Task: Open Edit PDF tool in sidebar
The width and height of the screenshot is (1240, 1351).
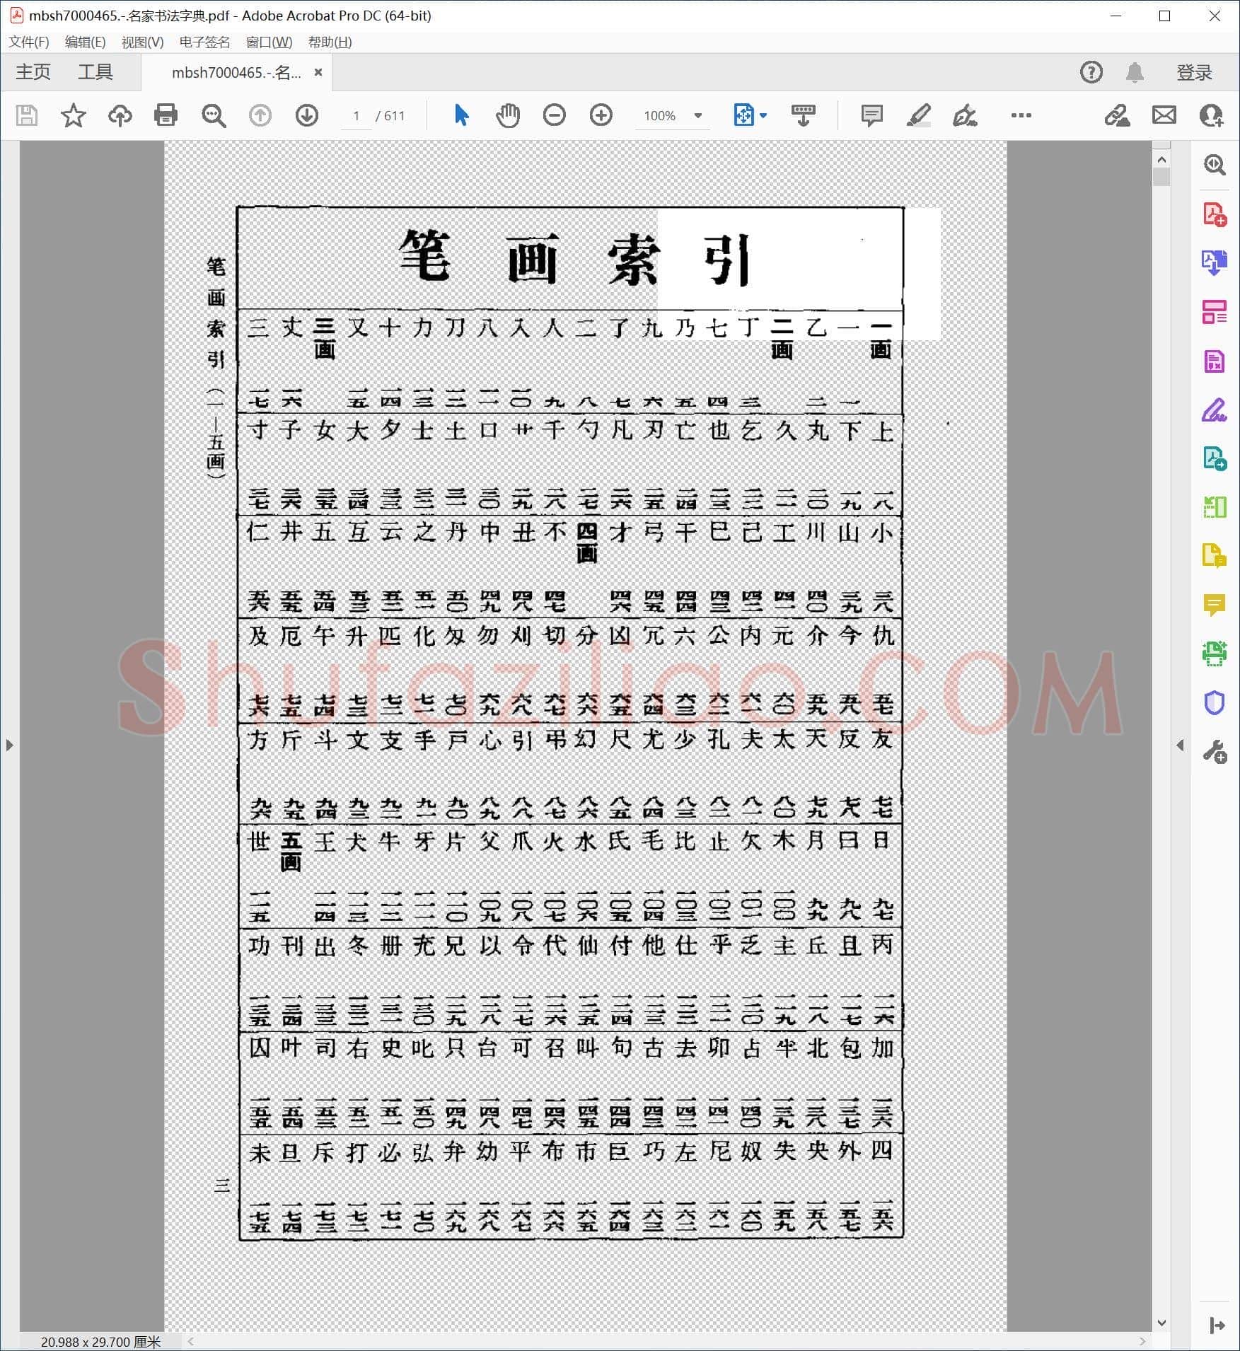Action: tap(1215, 361)
